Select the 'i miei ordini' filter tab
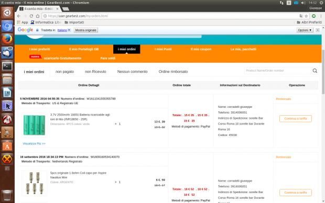The height and width of the screenshot is (203, 325). [x=34, y=72]
